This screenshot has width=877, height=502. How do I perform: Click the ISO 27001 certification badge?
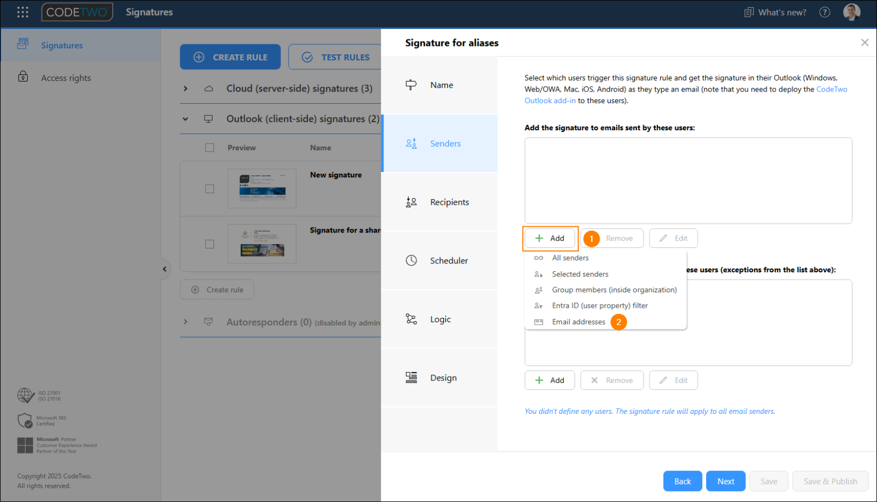[x=39, y=395]
